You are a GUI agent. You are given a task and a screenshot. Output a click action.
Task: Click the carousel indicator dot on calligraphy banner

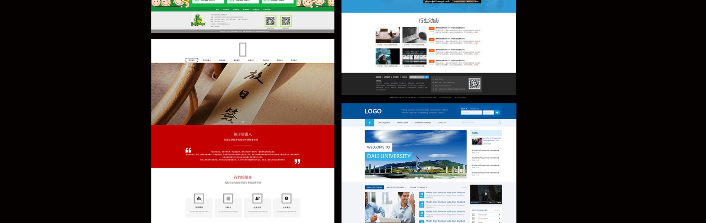[243, 122]
